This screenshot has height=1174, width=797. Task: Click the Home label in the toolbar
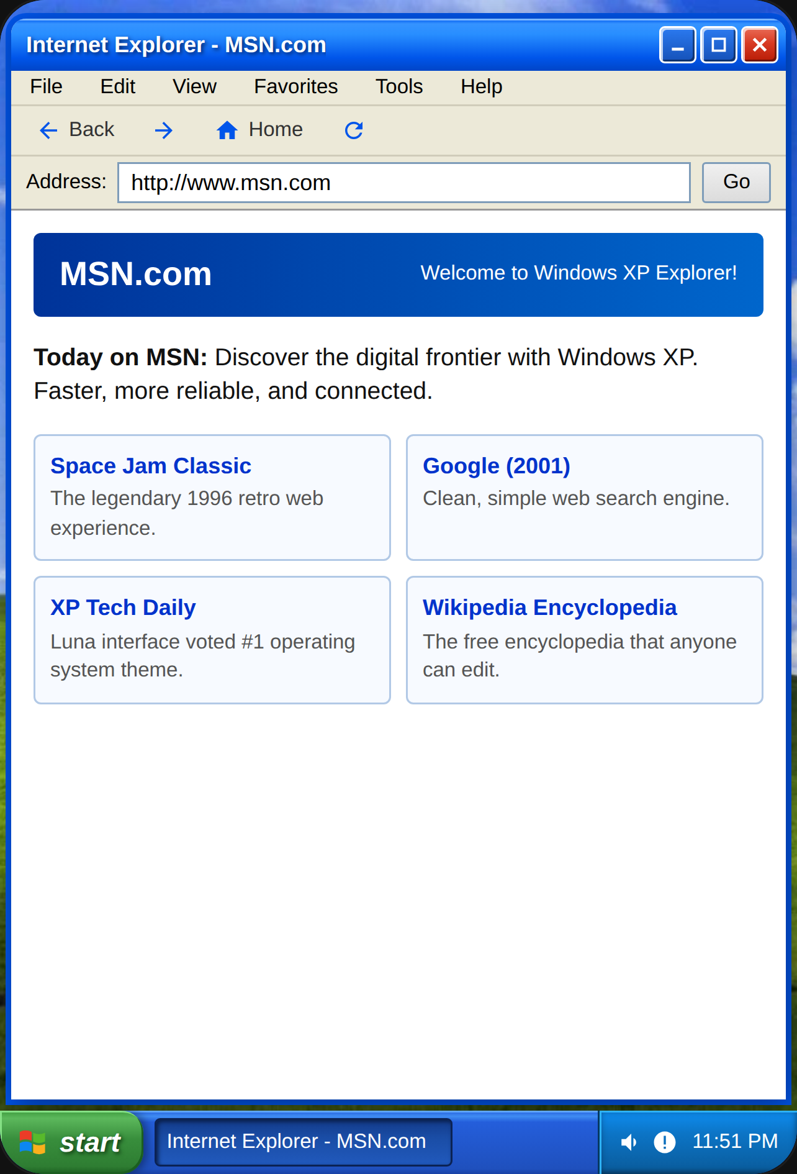[x=276, y=129]
